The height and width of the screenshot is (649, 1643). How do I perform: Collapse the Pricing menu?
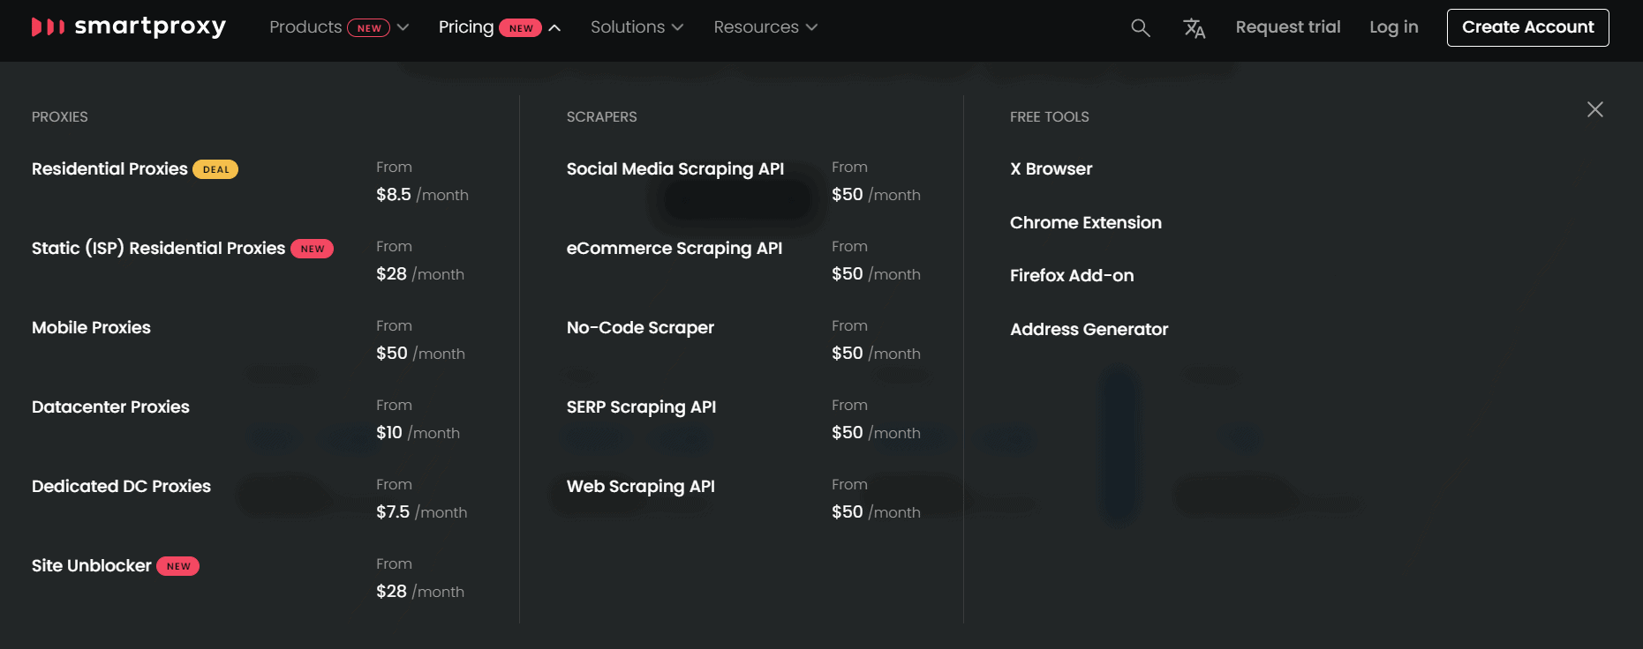(500, 27)
